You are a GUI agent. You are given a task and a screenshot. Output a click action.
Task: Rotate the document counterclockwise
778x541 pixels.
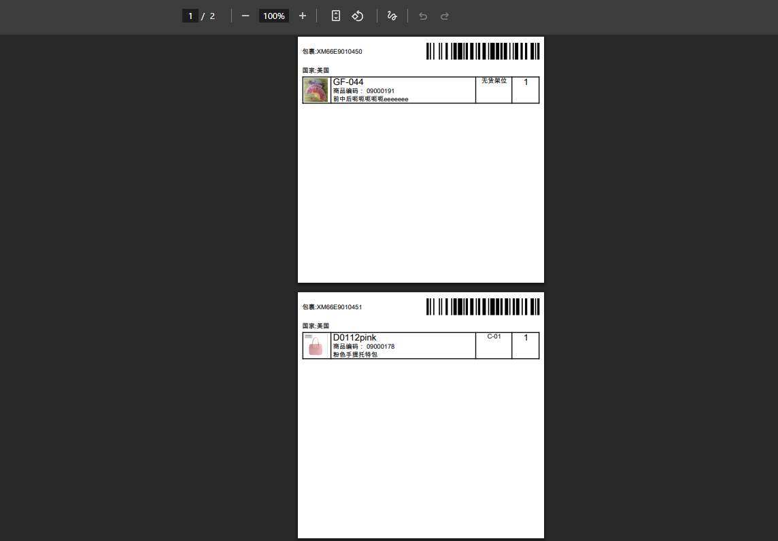(x=358, y=16)
